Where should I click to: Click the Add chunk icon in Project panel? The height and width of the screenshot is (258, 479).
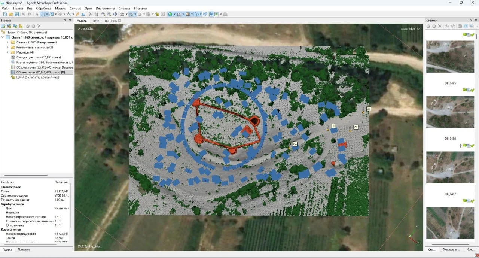click(x=3, y=26)
